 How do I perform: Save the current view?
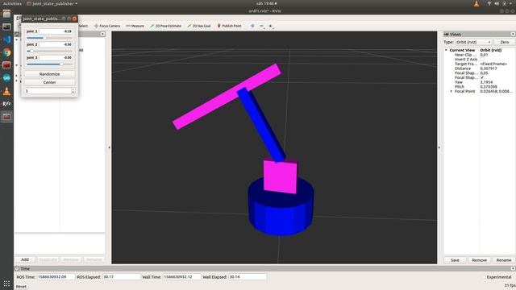click(x=455, y=260)
